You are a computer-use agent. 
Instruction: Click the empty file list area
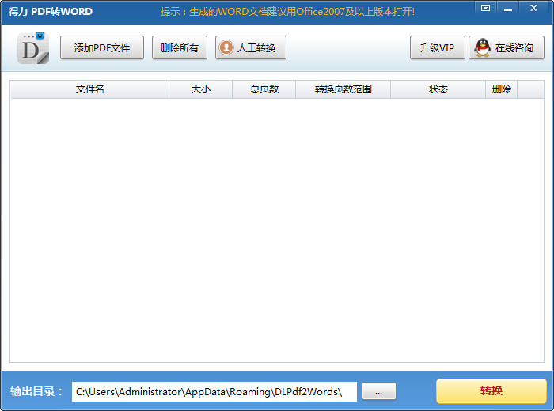277,229
